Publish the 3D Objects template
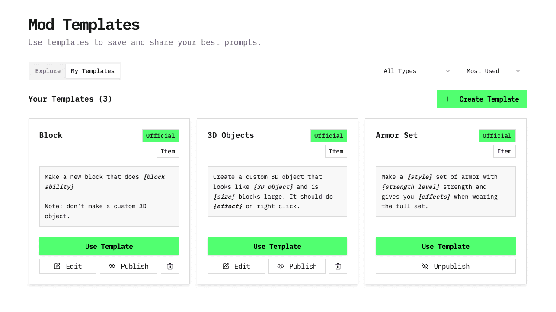The width and height of the screenshot is (556, 312). coord(297,266)
